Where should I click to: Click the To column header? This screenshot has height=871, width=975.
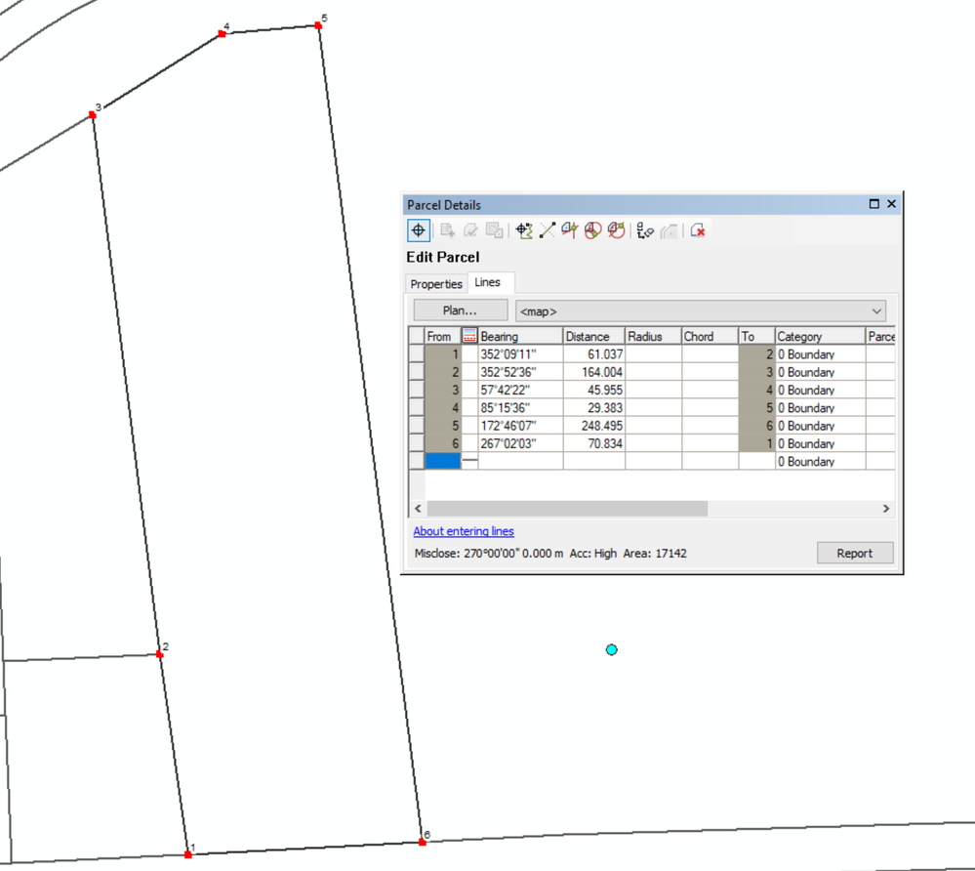(756, 336)
